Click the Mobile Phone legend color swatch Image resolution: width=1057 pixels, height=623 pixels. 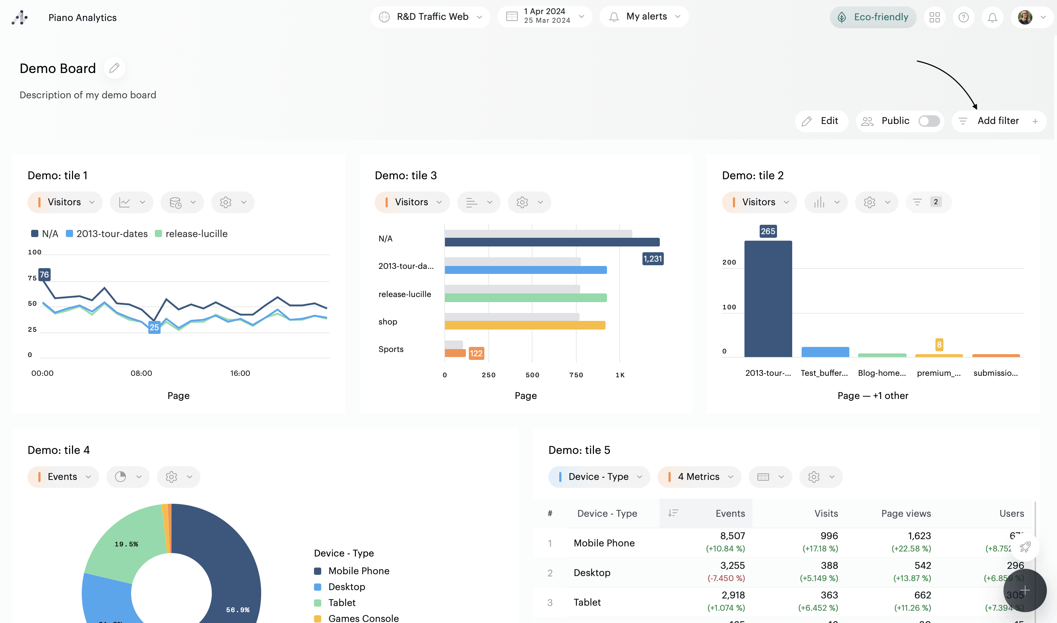tap(318, 571)
